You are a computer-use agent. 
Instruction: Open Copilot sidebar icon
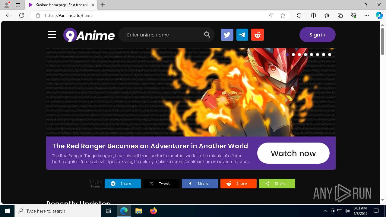pos(379,15)
